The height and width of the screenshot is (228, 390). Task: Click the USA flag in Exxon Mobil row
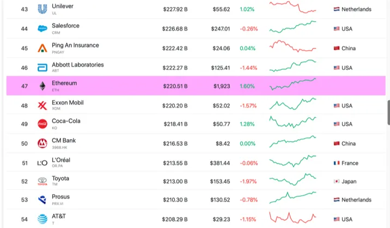[337, 106]
